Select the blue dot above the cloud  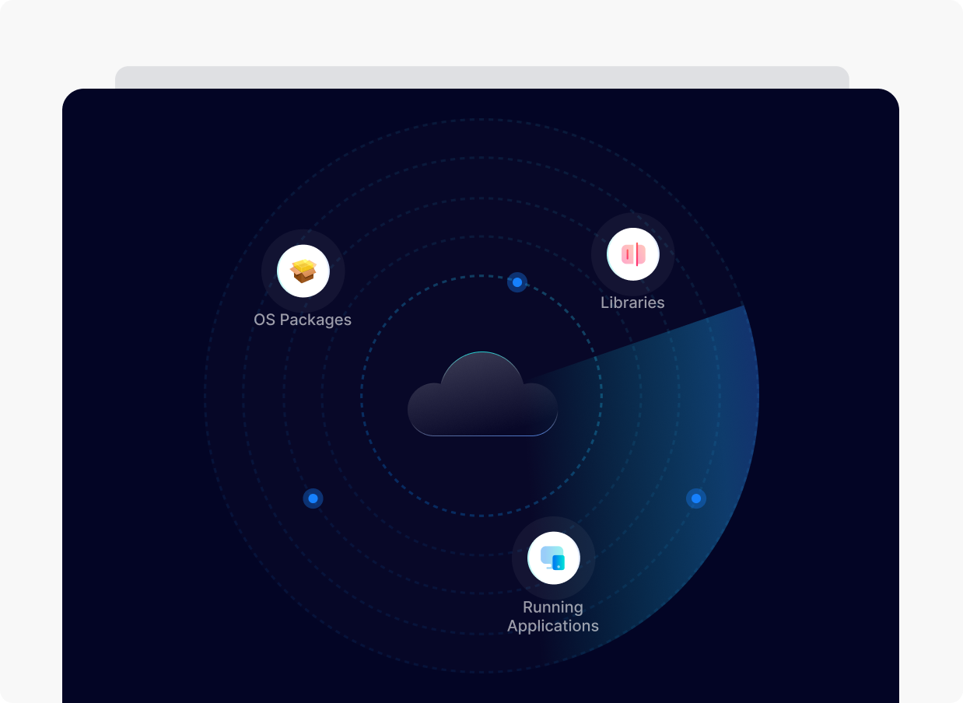(x=517, y=282)
